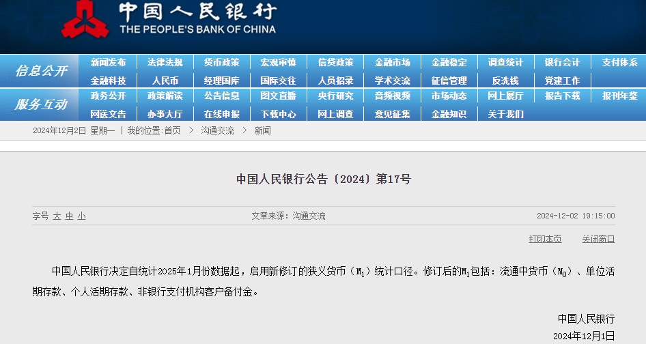Open 公告信息 menu item
Viewport: 646px width, 344px height.
(222, 96)
